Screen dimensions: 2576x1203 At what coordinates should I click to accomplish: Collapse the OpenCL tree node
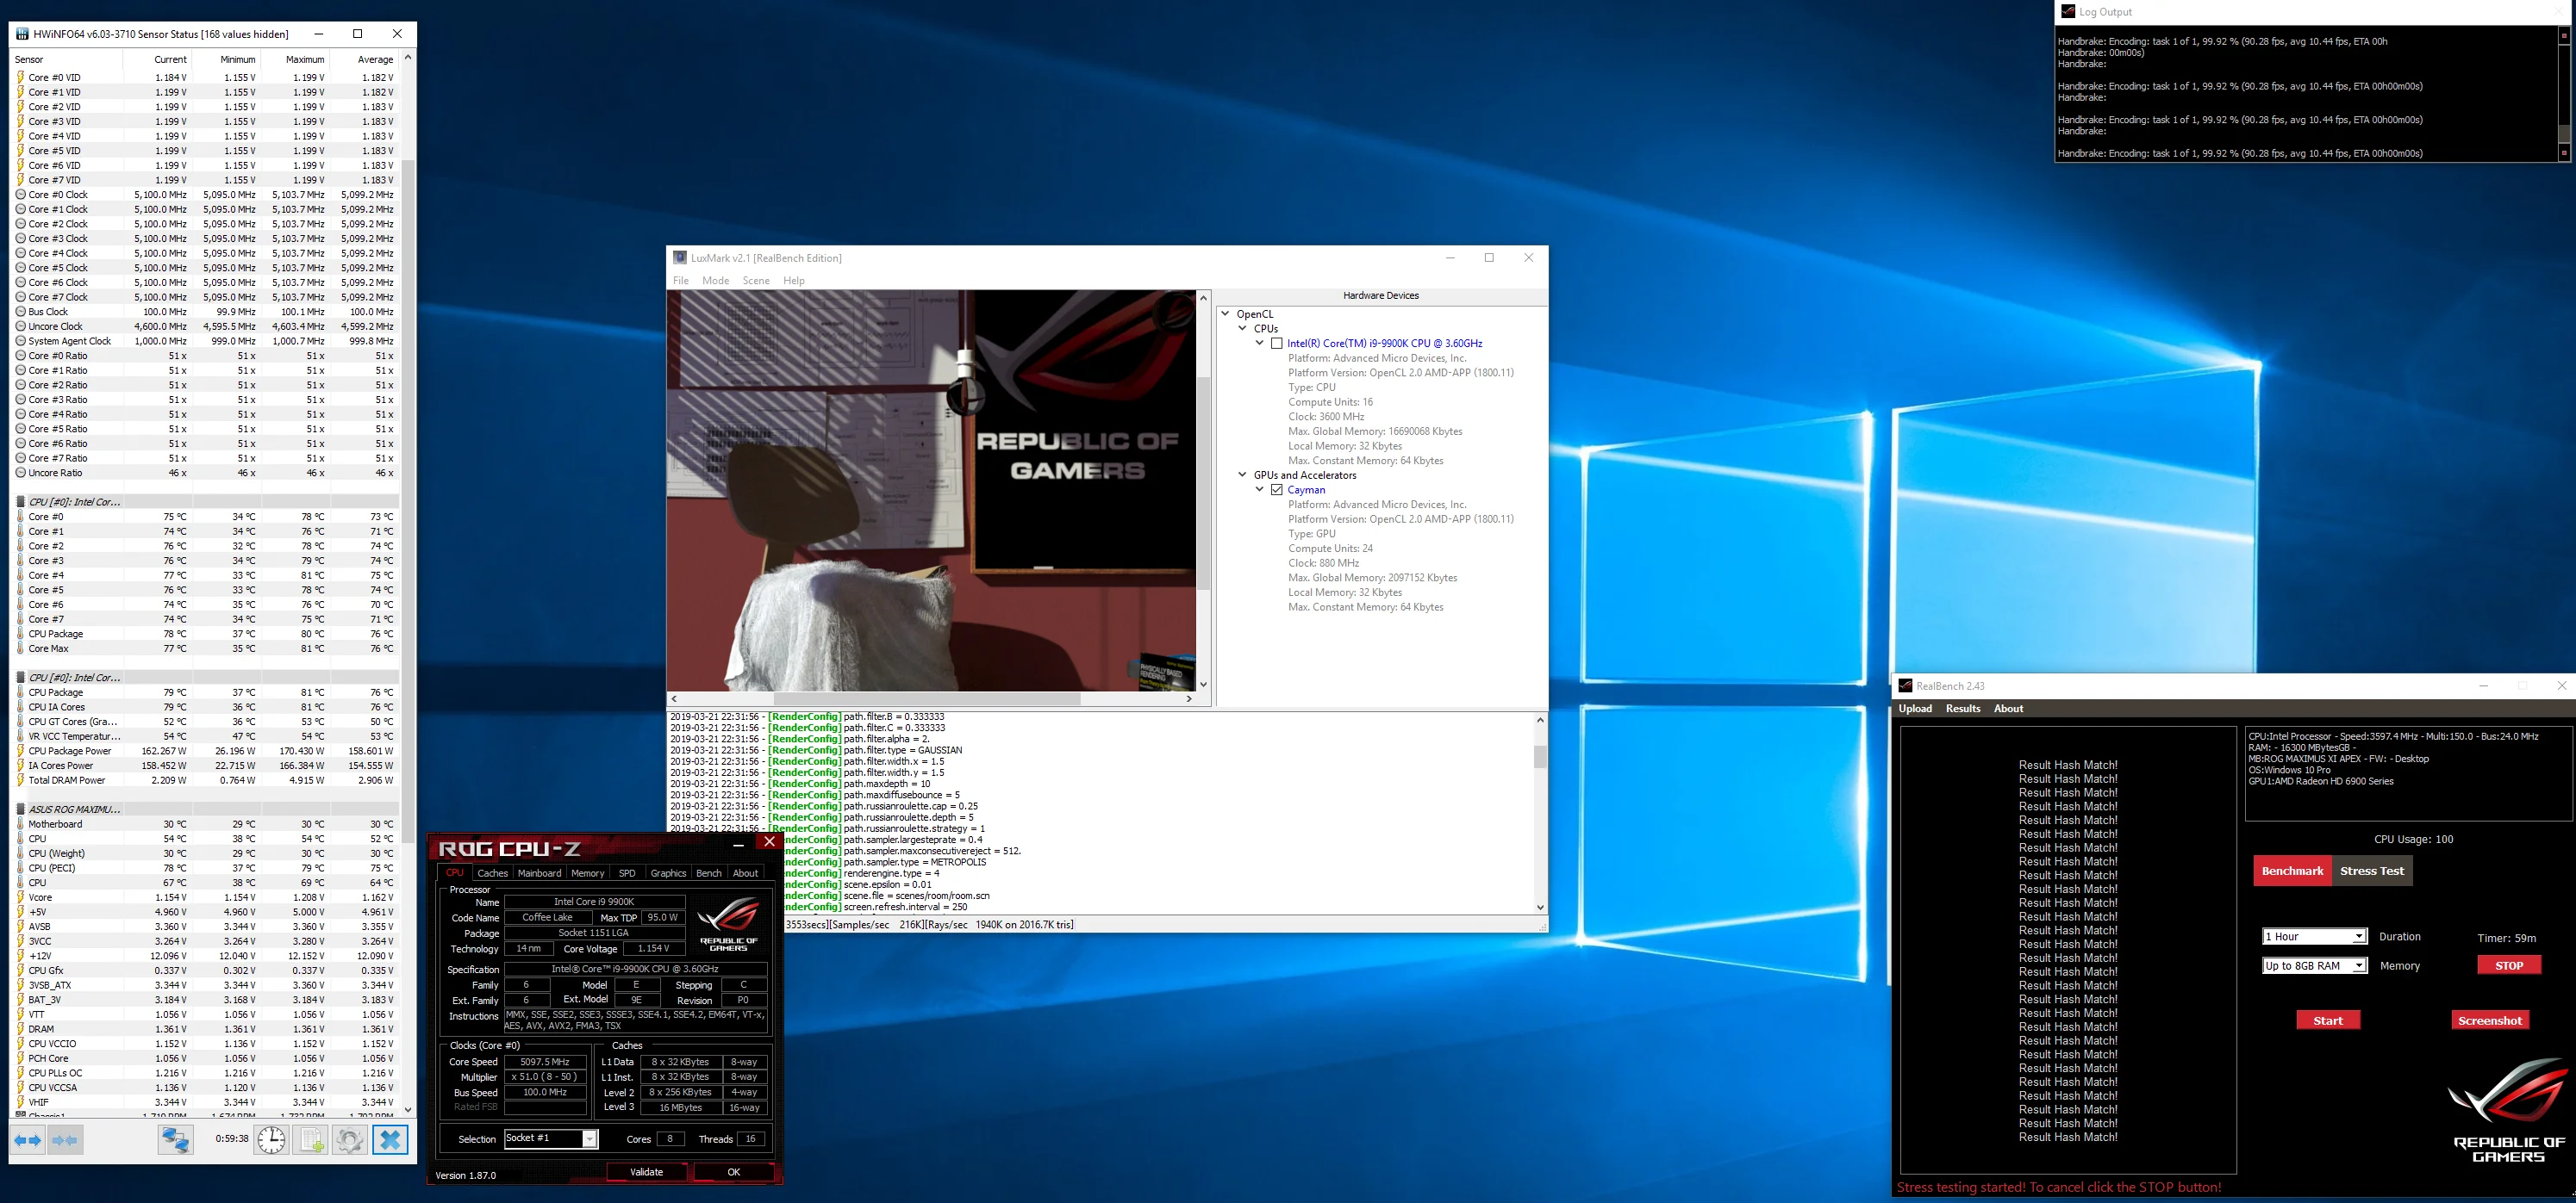pyautogui.click(x=1225, y=314)
